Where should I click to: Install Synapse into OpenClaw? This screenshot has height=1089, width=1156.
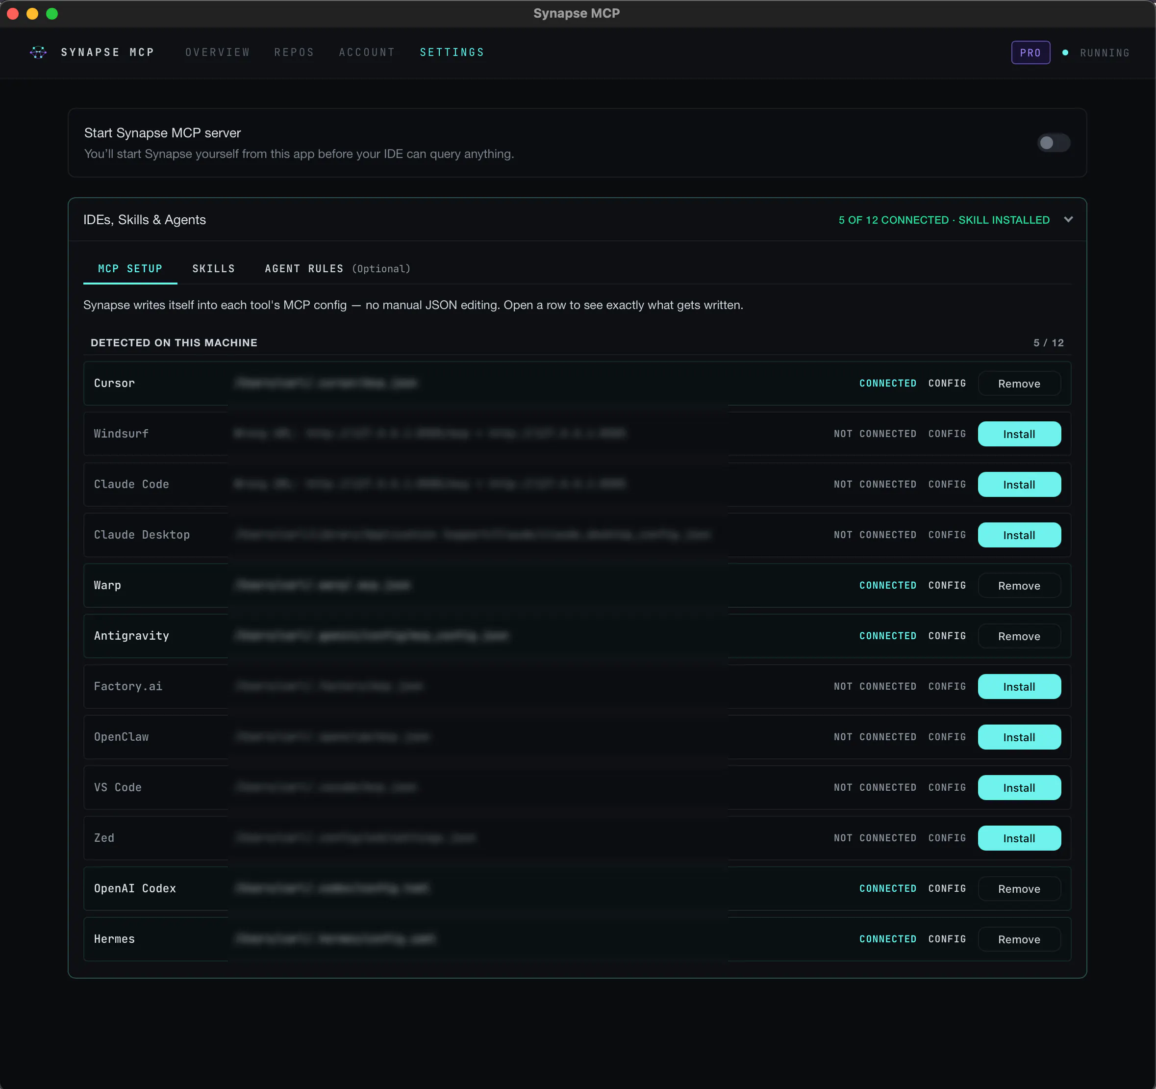point(1019,737)
